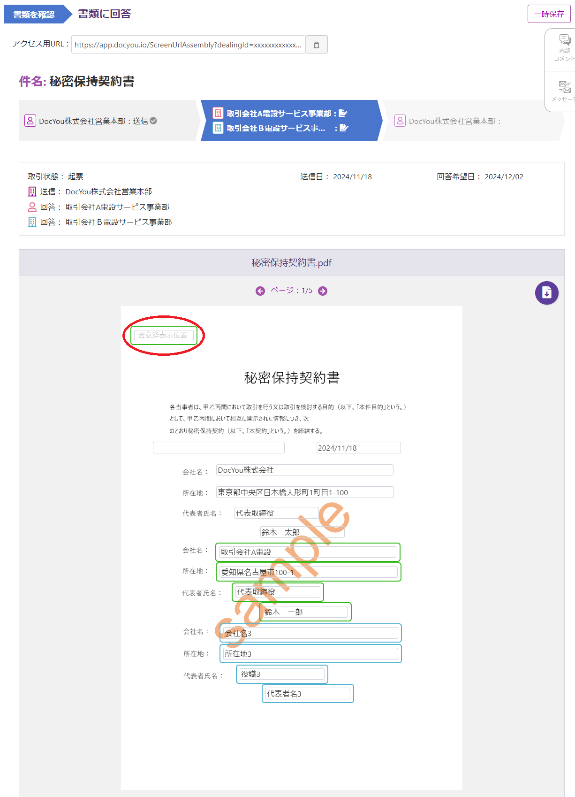
Task: Click empty field left of the date
Action: (219, 447)
